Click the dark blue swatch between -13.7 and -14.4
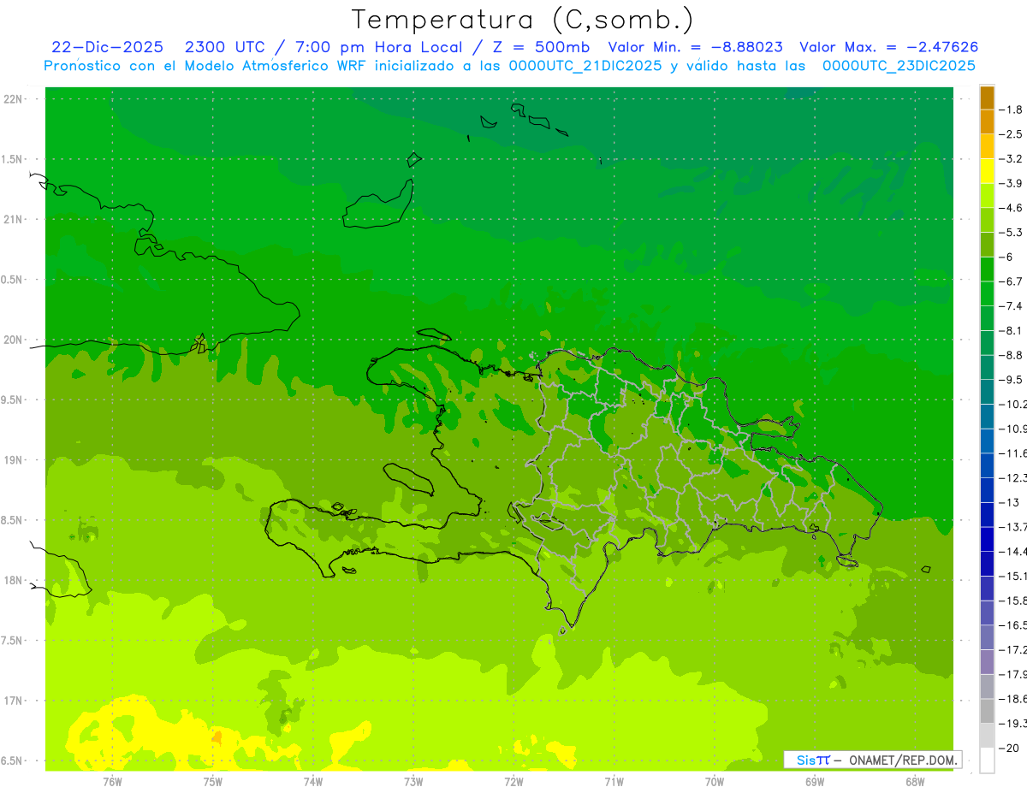This screenshot has width=1027, height=793. [987, 539]
